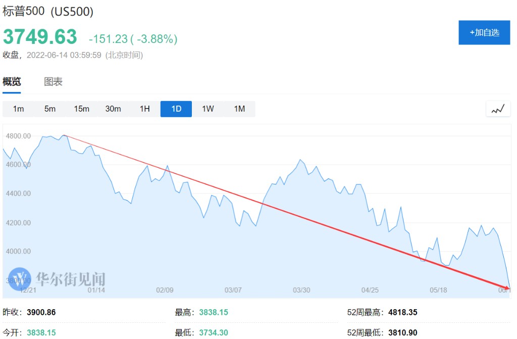Switch chart to 15m interval
This screenshot has height=339, width=517.
[81, 109]
